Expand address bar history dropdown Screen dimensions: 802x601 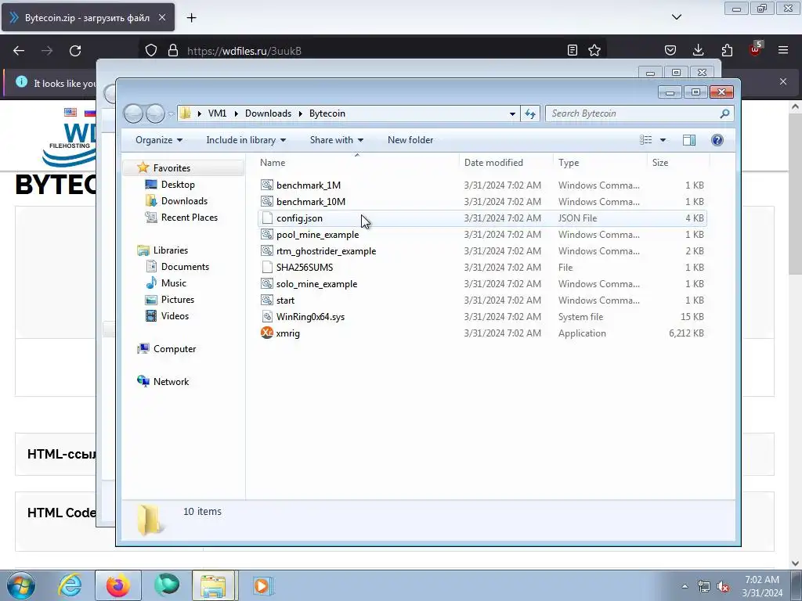pyautogui.click(x=512, y=113)
